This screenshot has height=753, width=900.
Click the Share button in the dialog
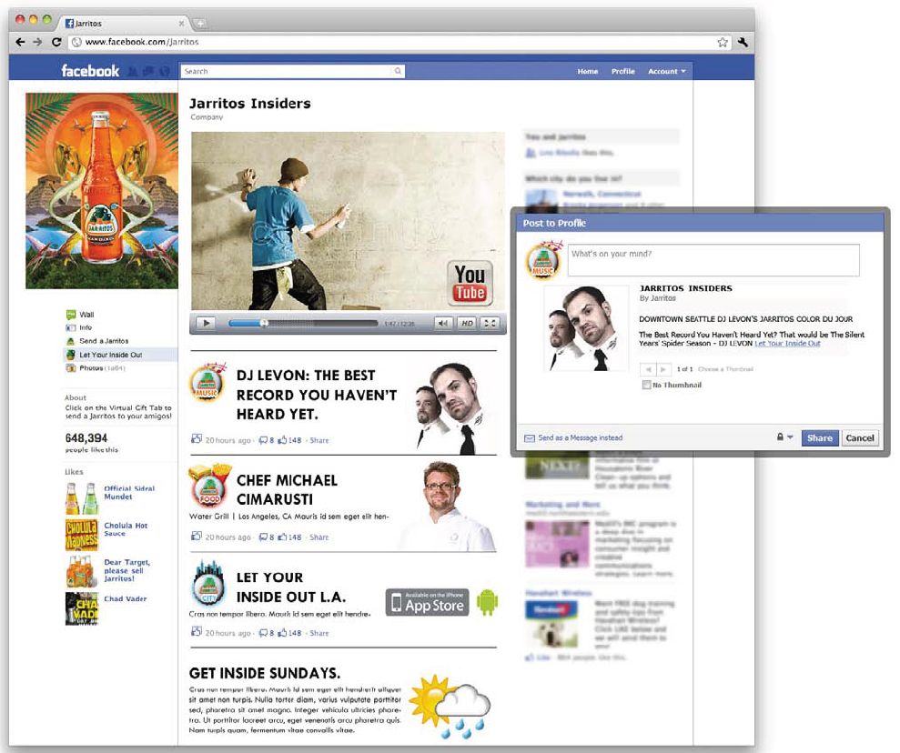820,438
